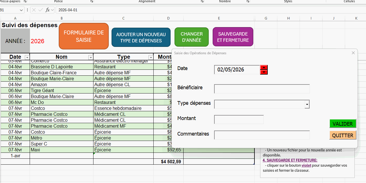The height and width of the screenshot is (183, 366).
Task: Open the Date column filter dropdown
Action: [x=27, y=57]
